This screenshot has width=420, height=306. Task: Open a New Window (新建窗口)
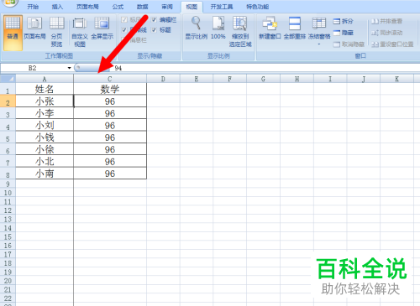tap(270, 28)
